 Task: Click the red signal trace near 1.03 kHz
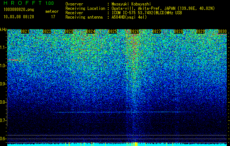(15, 60)
